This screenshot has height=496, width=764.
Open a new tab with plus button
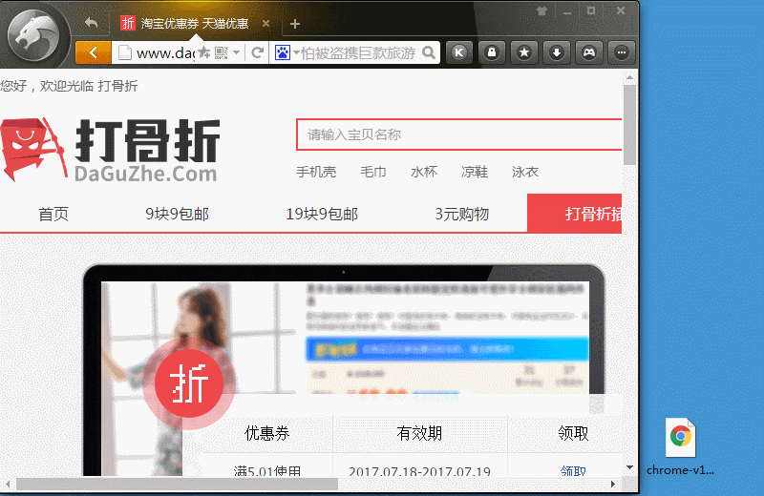(295, 24)
